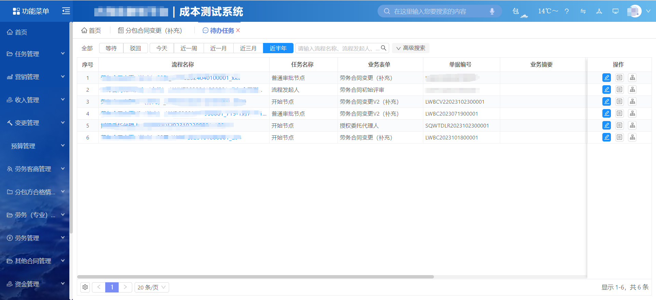Click the user avatar in header
Image resolution: width=656 pixels, height=300 pixels.
pyautogui.click(x=634, y=11)
